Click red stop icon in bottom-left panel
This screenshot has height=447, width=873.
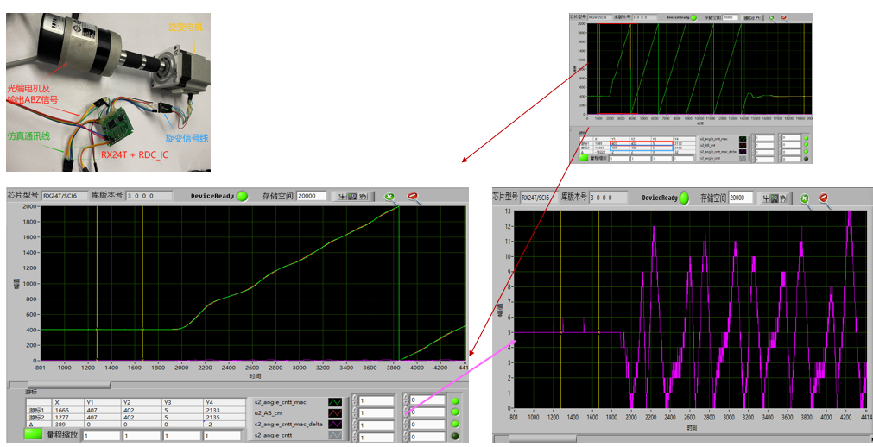tap(414, 196)
